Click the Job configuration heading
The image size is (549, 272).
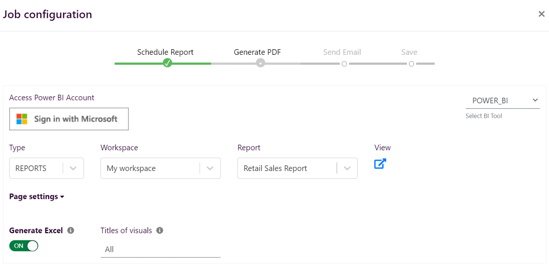47,14
